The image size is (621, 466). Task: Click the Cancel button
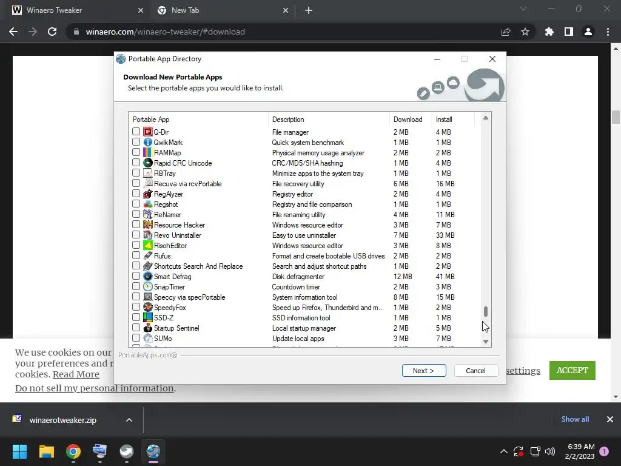click(x=475, y=371)
